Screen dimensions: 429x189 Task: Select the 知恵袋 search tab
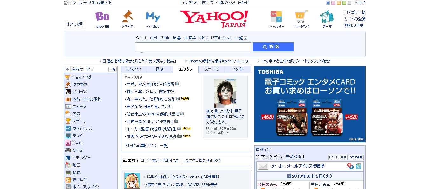click(x=190, y=38)
